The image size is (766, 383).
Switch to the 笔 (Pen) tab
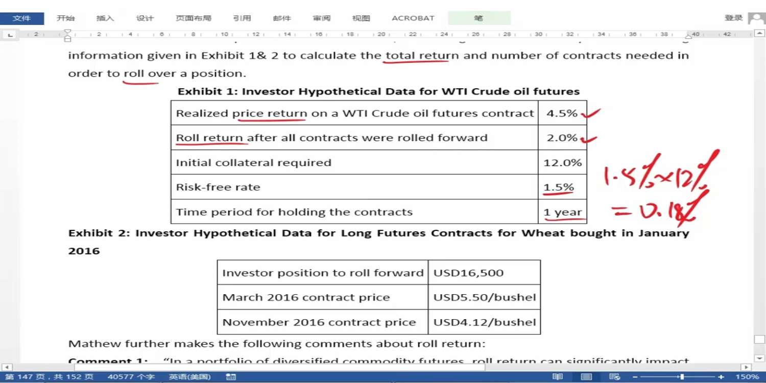point(478,18)
